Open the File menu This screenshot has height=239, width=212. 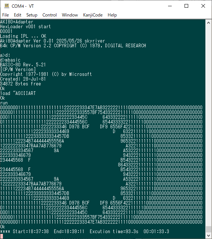coord(5,15)
